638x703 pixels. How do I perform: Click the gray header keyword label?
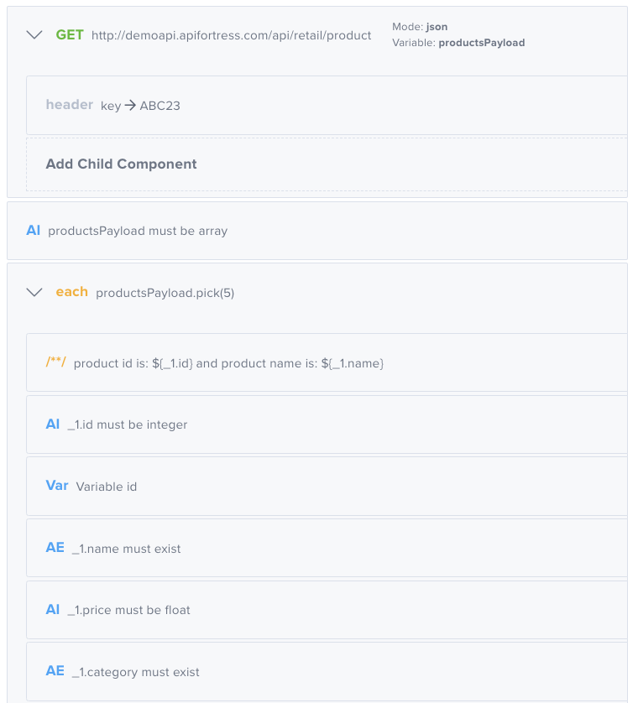pos(69,104)
